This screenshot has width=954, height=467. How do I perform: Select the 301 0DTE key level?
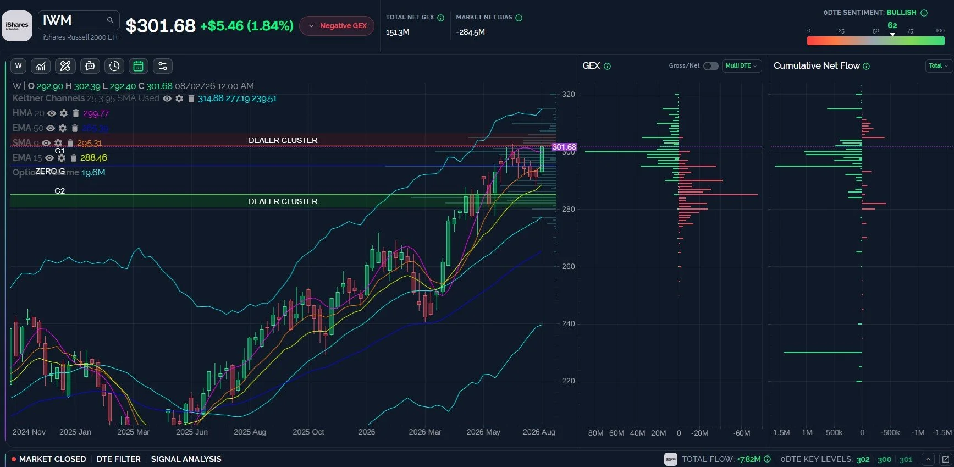click(x=906, y=459)
